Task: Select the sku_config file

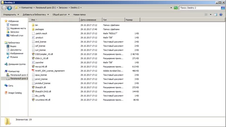Action: coord(40,96)
